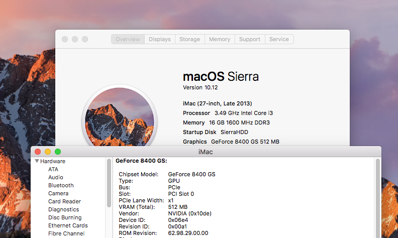This screenshot has width=398, height=238.
Task: Click the macOS Sierra mountain logo
Action: [x=119, y=116]
